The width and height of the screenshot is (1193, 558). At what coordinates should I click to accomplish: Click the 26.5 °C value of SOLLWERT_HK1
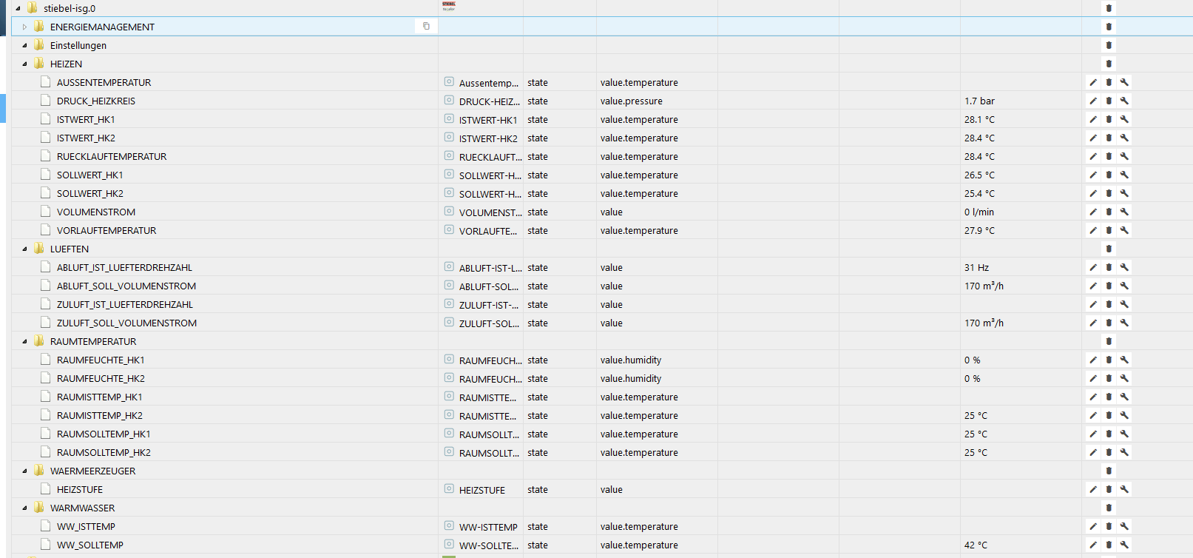(x=979, y=175)
